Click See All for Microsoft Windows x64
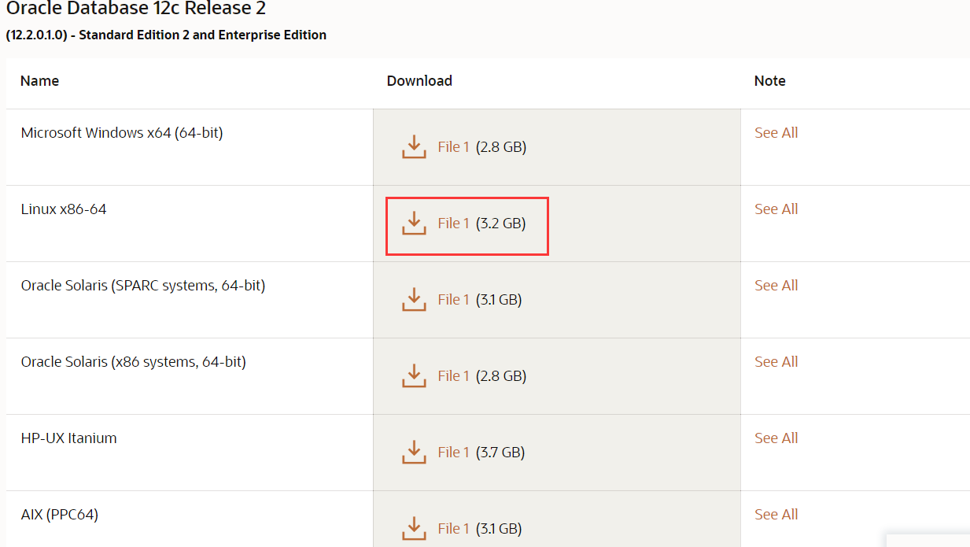This screenshot has width=970, height=547. click(x=776, y=133)
